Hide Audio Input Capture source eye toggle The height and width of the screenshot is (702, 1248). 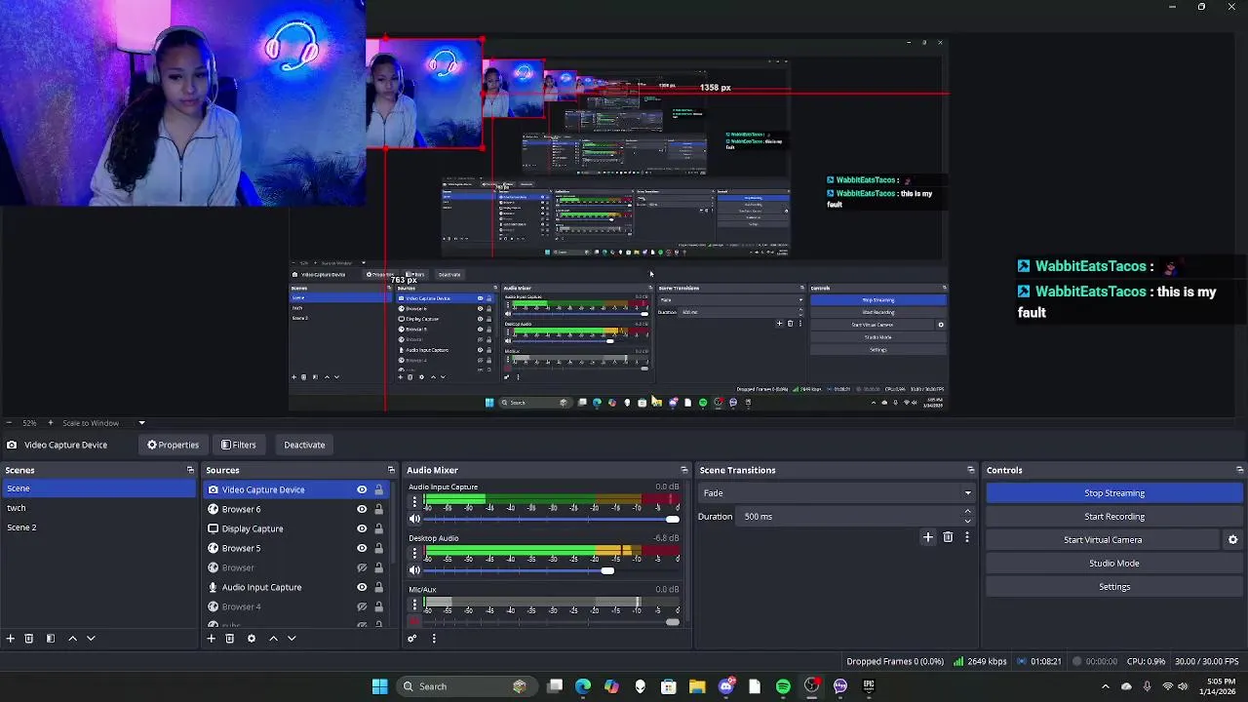pos(362,587)
